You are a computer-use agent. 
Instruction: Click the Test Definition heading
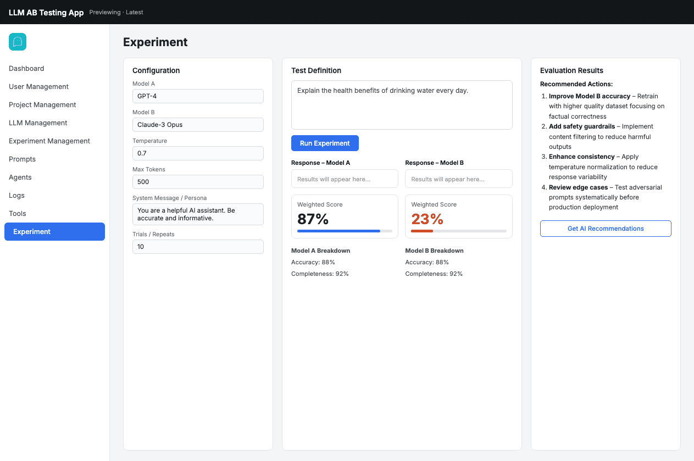(316, 70)
